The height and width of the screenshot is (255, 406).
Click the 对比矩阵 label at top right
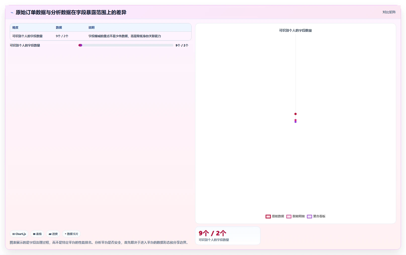click(x=389, y=12)
